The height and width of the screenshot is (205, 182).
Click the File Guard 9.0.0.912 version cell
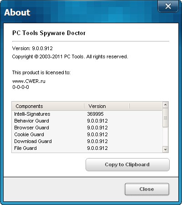[x=97, y=148]
